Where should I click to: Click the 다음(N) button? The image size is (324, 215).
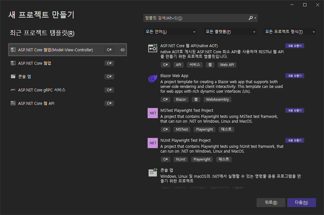[x=302, y=203]
